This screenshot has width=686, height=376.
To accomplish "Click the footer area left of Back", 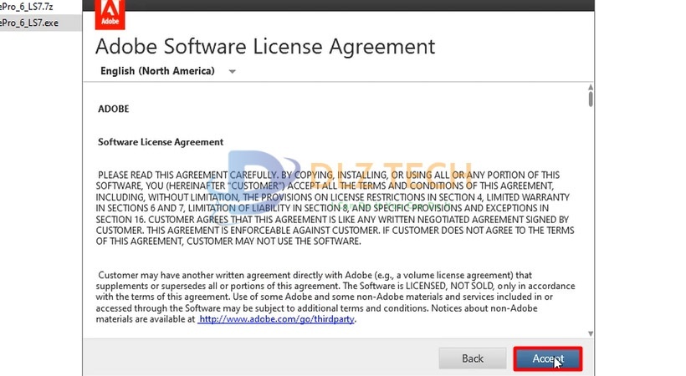I will [251, 358].
